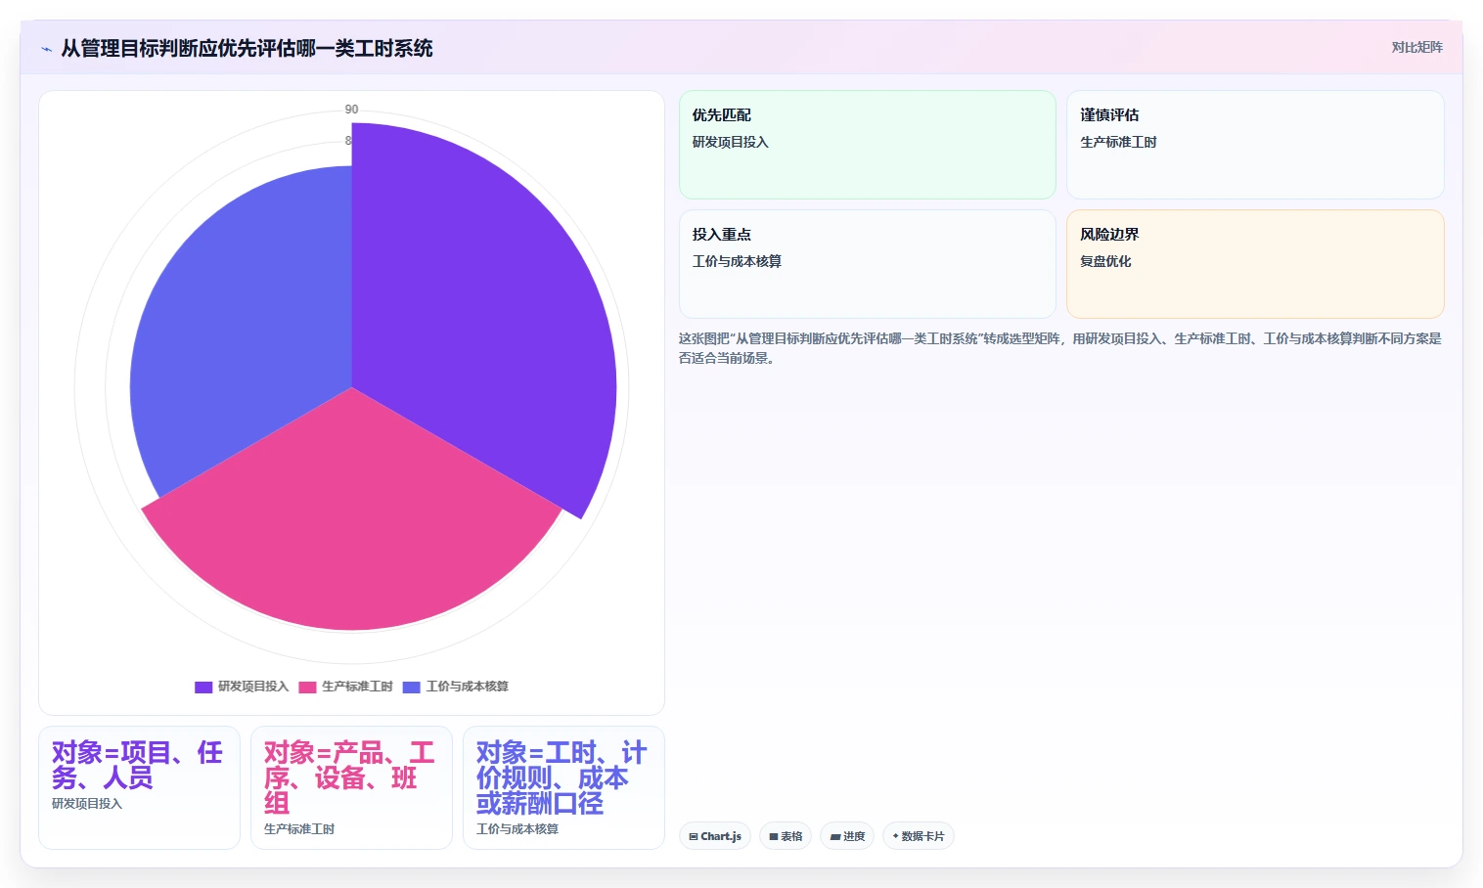The image size is (1483, 888).
Task: Click 工价与成本核算 text in 投入重点 card
Action: tap(737, 261)
